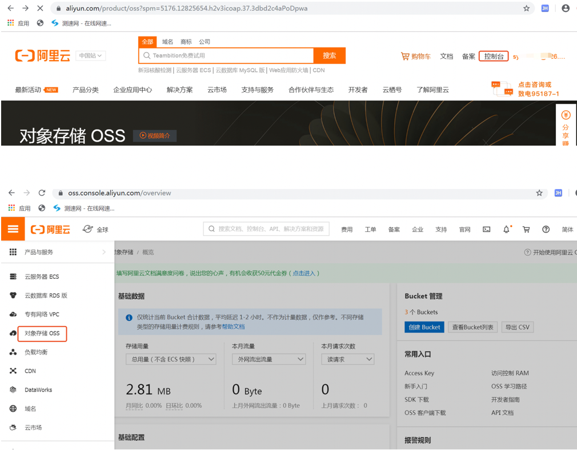
Task: Open 购物车 shopping cart
Action: point(416,57)
